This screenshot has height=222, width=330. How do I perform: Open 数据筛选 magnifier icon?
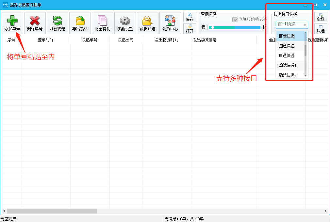[147, 20]
